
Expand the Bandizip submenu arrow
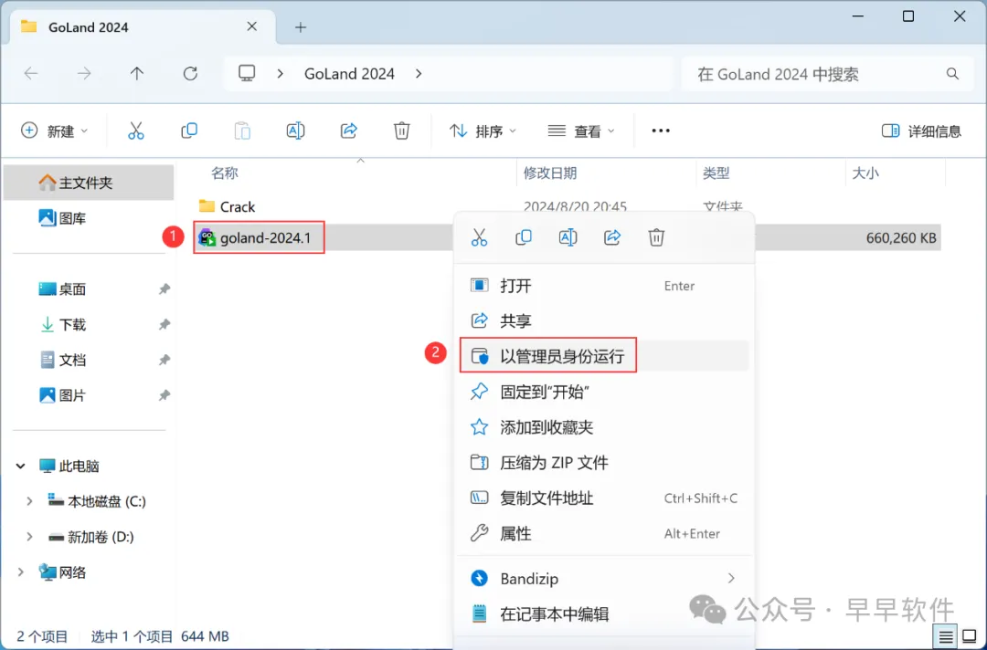(731, 579)
